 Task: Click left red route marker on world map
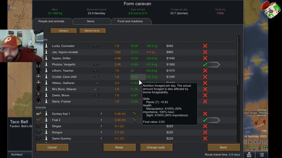(x=256, y=123)
